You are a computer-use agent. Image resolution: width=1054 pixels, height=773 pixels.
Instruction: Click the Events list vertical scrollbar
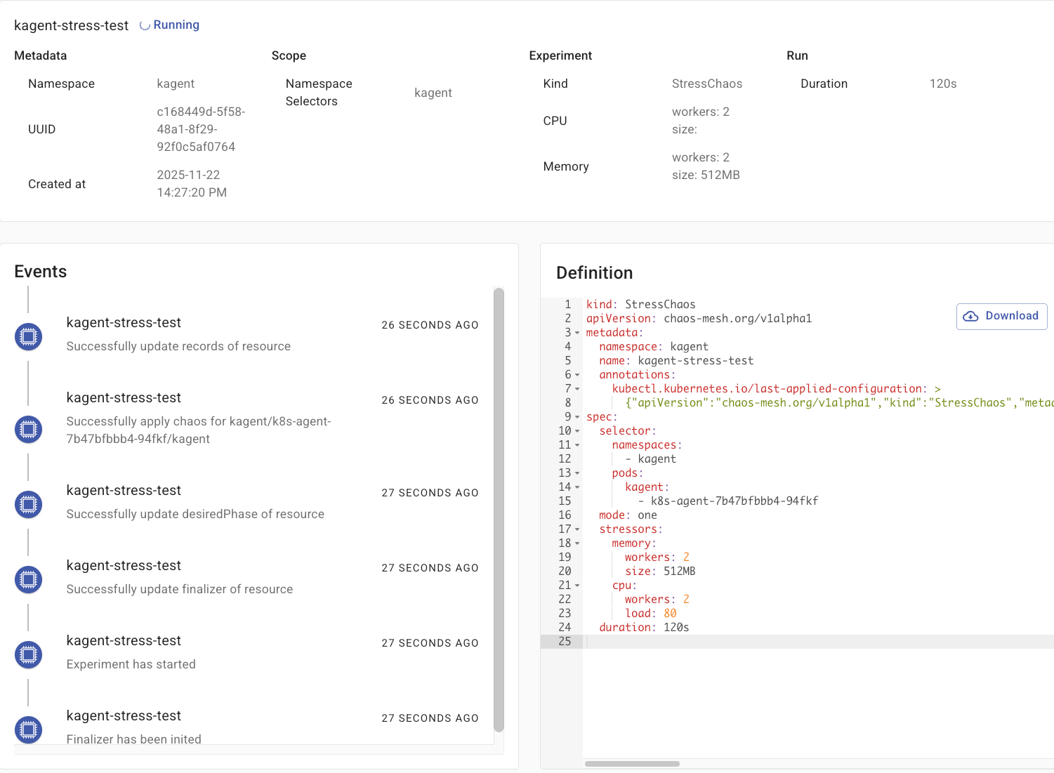tap(499, 509)
